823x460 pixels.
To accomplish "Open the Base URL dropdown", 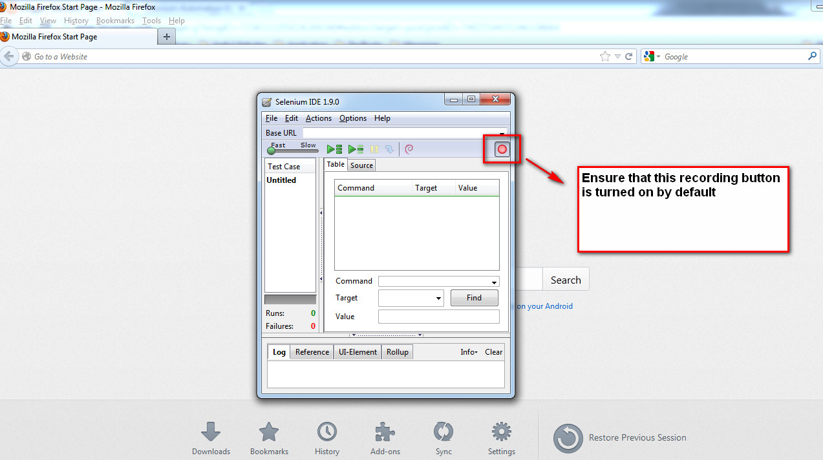I will [502, 132].
